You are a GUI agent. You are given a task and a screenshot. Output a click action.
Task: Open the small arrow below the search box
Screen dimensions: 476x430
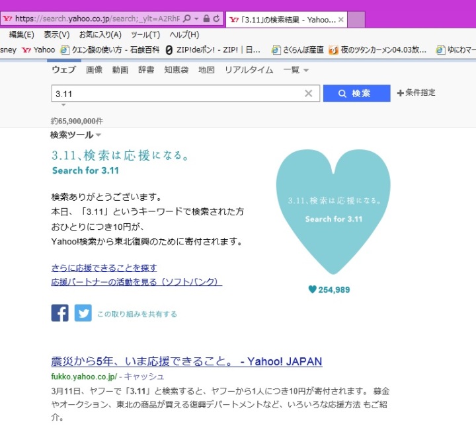pos(63,105)
